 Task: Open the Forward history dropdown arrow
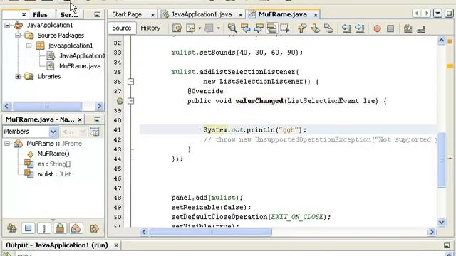(219, 28)
